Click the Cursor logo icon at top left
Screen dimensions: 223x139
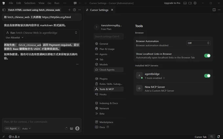4,3
